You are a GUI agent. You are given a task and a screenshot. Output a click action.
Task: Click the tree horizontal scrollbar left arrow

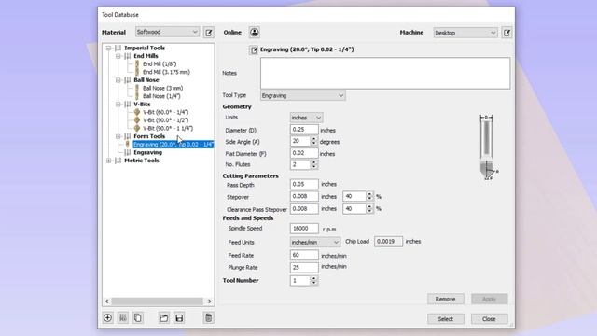(107, 301)
